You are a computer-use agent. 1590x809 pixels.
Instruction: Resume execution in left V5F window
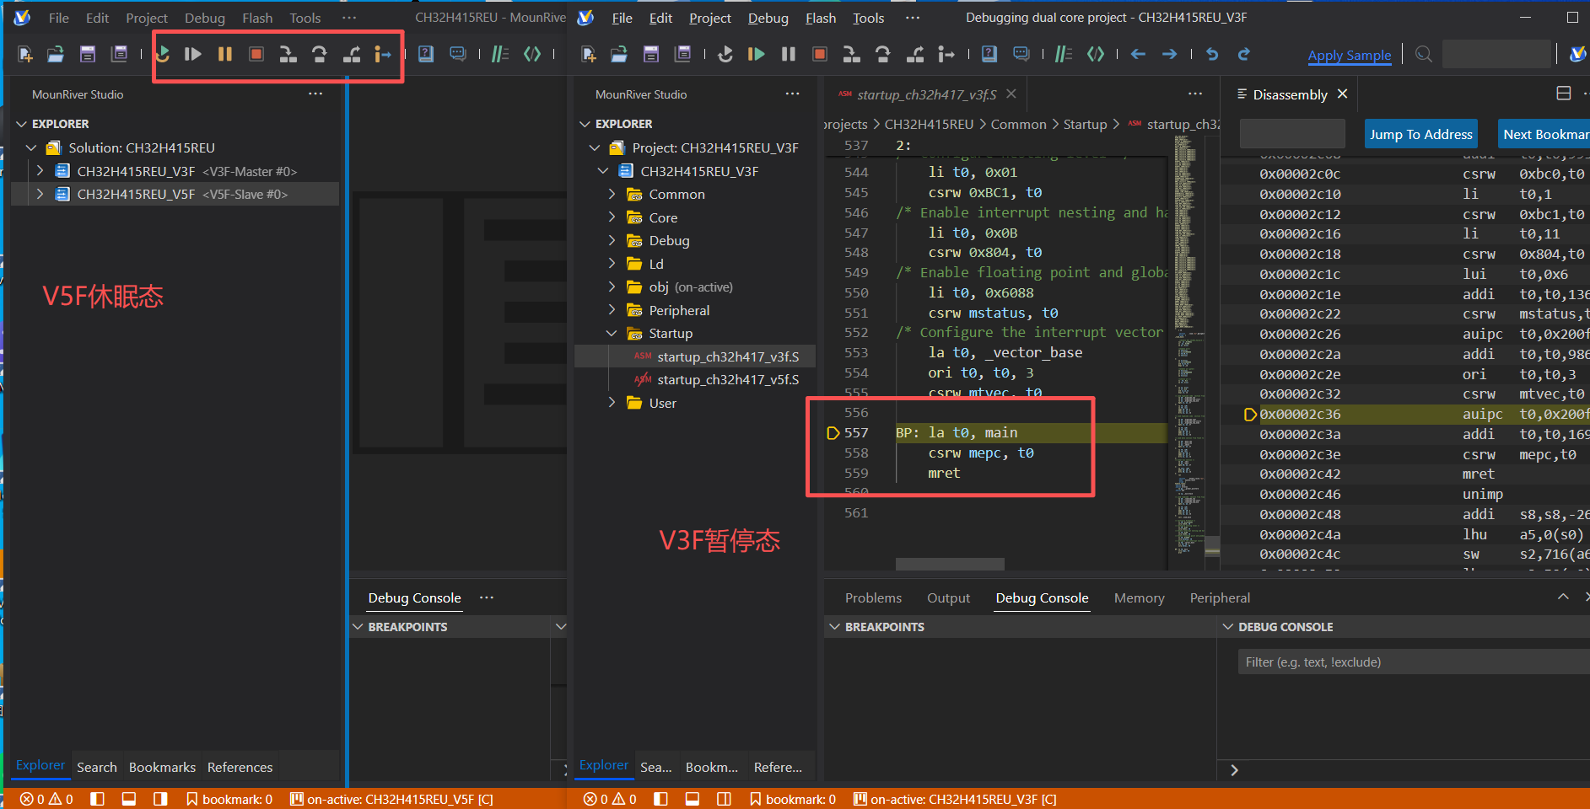point(193,54)
